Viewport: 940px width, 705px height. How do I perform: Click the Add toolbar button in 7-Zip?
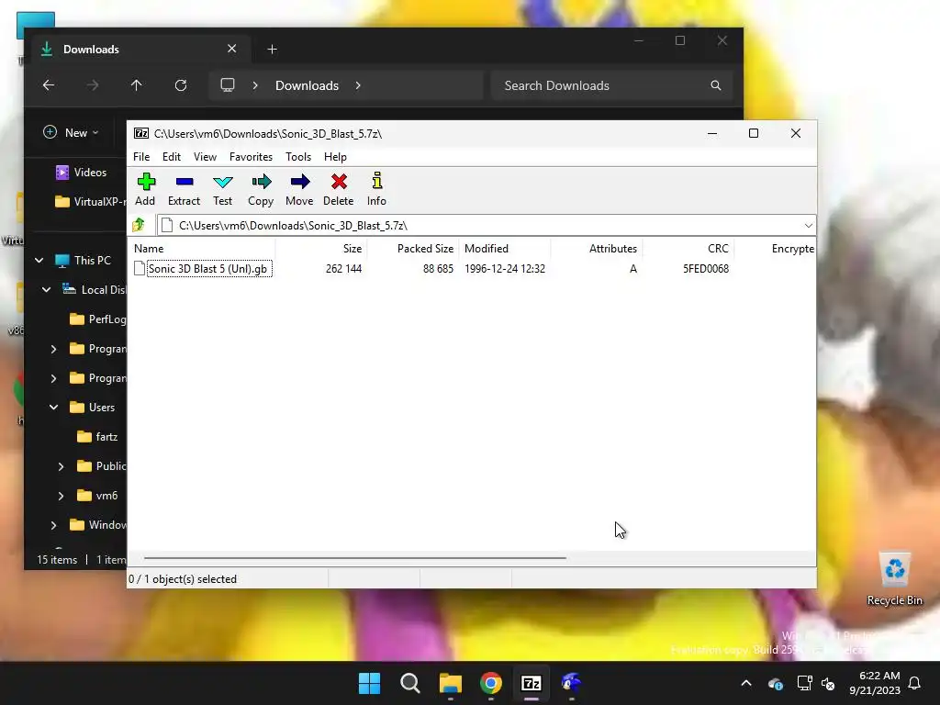tap(145, 189)
